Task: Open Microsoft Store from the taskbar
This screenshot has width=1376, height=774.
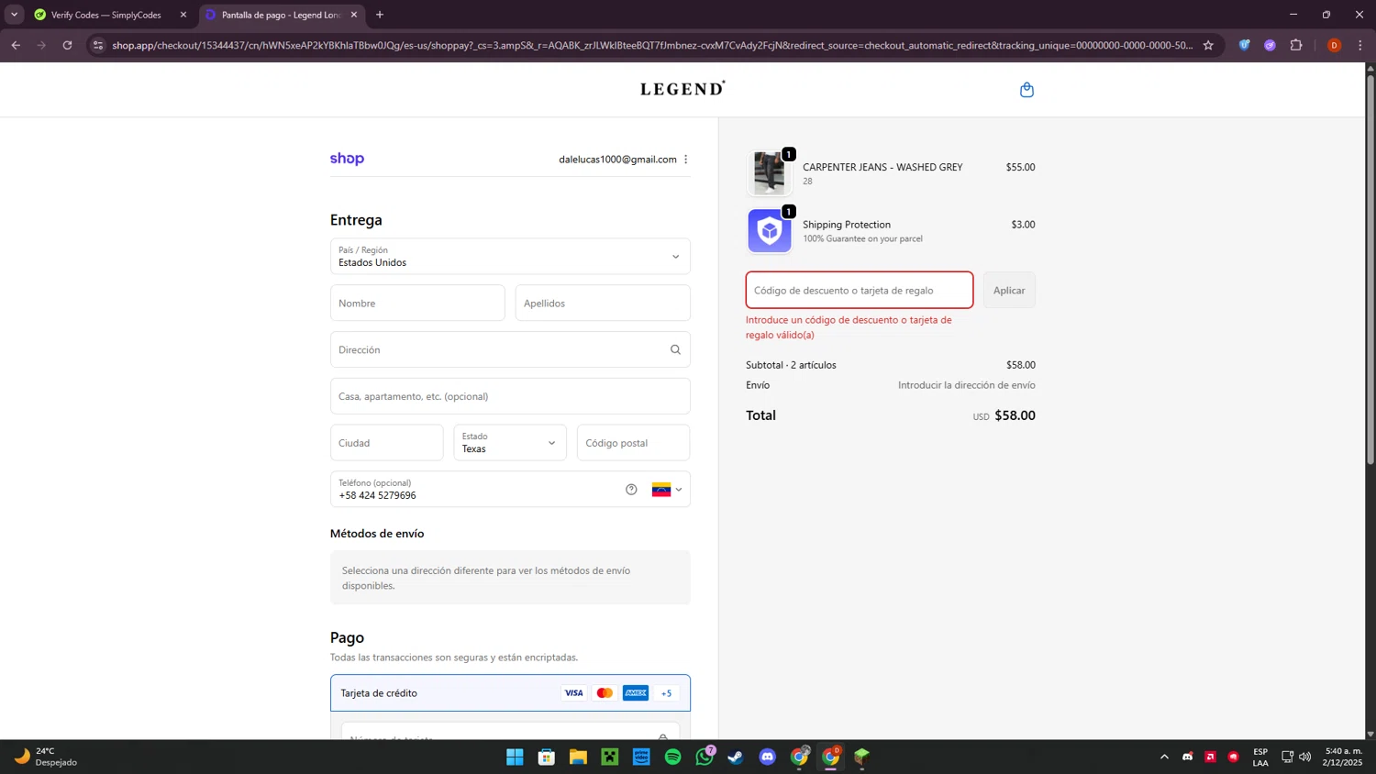Action: [547, 757]
